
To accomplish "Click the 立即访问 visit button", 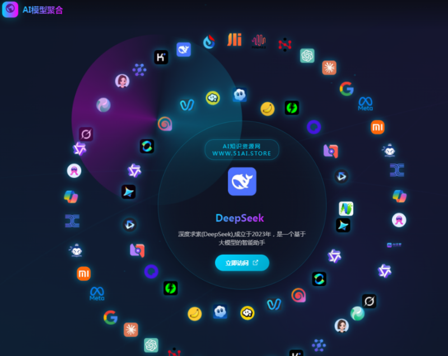I will pos(242,263).
